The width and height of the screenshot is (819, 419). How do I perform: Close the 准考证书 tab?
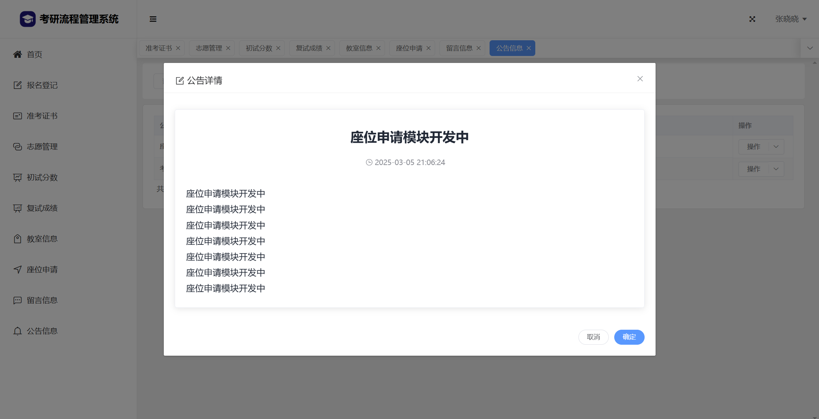[x=178, y=48]
